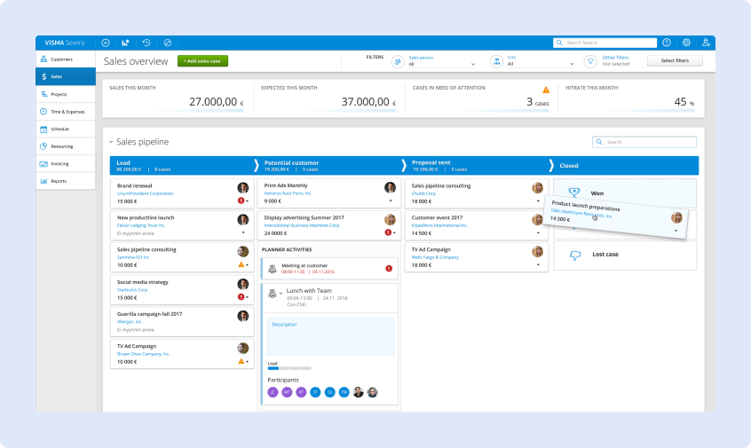The image size is (751, 448).
Task: Click the red alert on Meeting at customer
Action: point(389,269)
